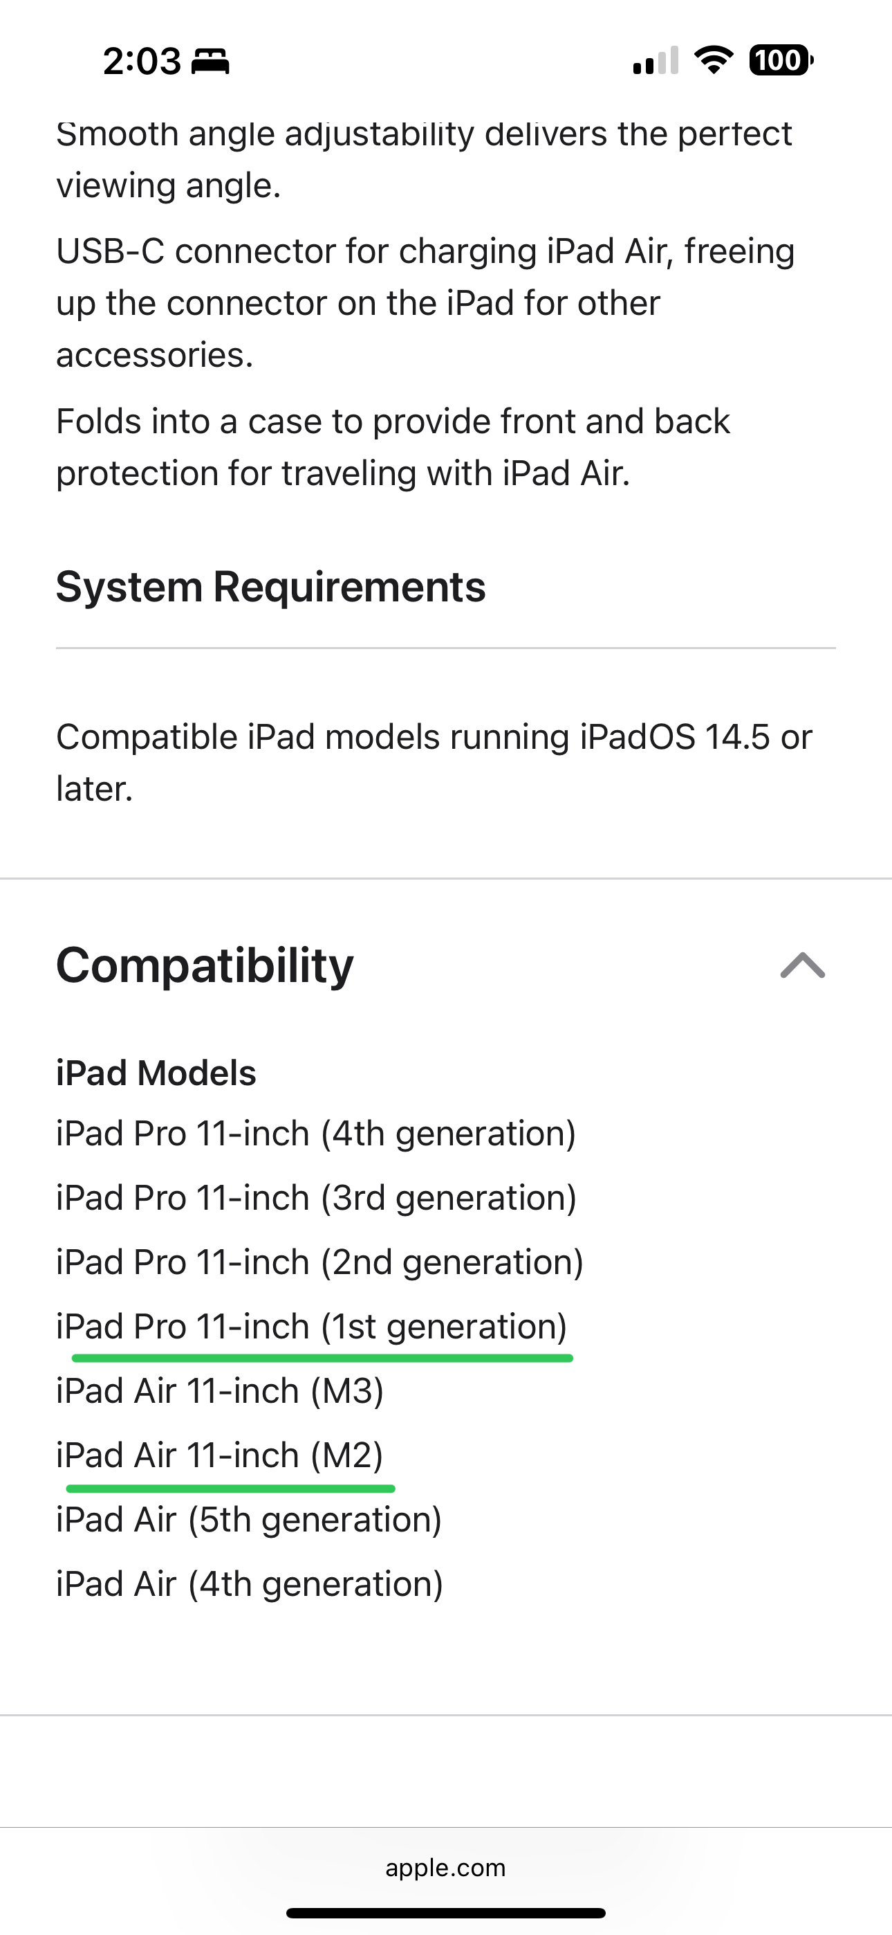
Task: Tap the cellular signal bars icon
Action: click(x=656, y=60)
